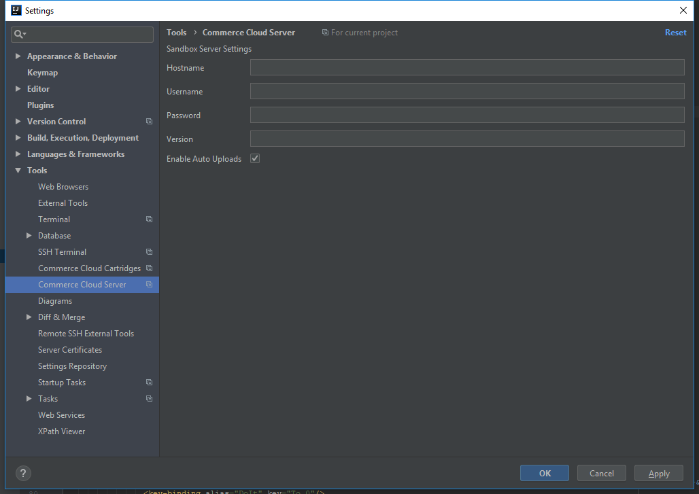Select SSH Terminal settings item
699x494 pixels.
pos(62,252)
